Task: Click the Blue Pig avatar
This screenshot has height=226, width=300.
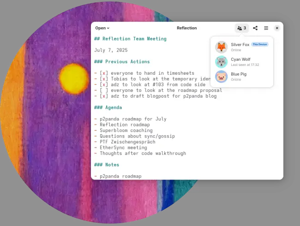Action: coord(222,77)
